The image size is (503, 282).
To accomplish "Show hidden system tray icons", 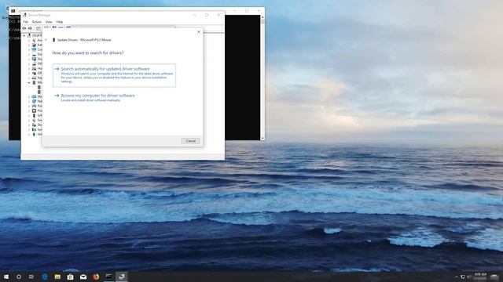I will (456, 277).
